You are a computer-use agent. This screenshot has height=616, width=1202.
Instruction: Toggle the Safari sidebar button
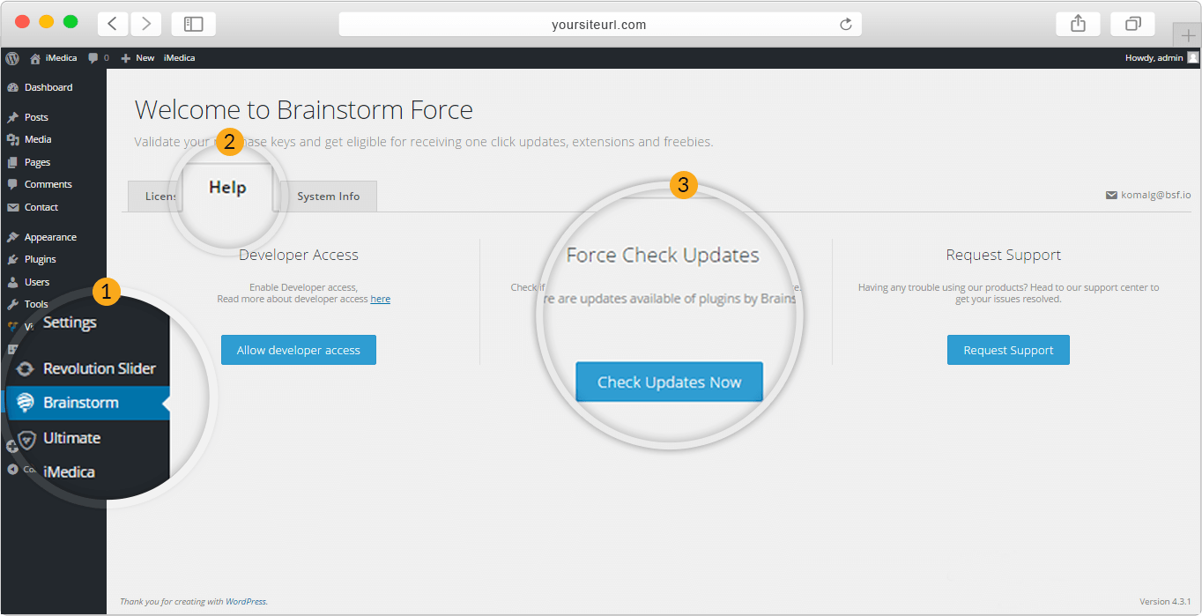pos(193,24)
